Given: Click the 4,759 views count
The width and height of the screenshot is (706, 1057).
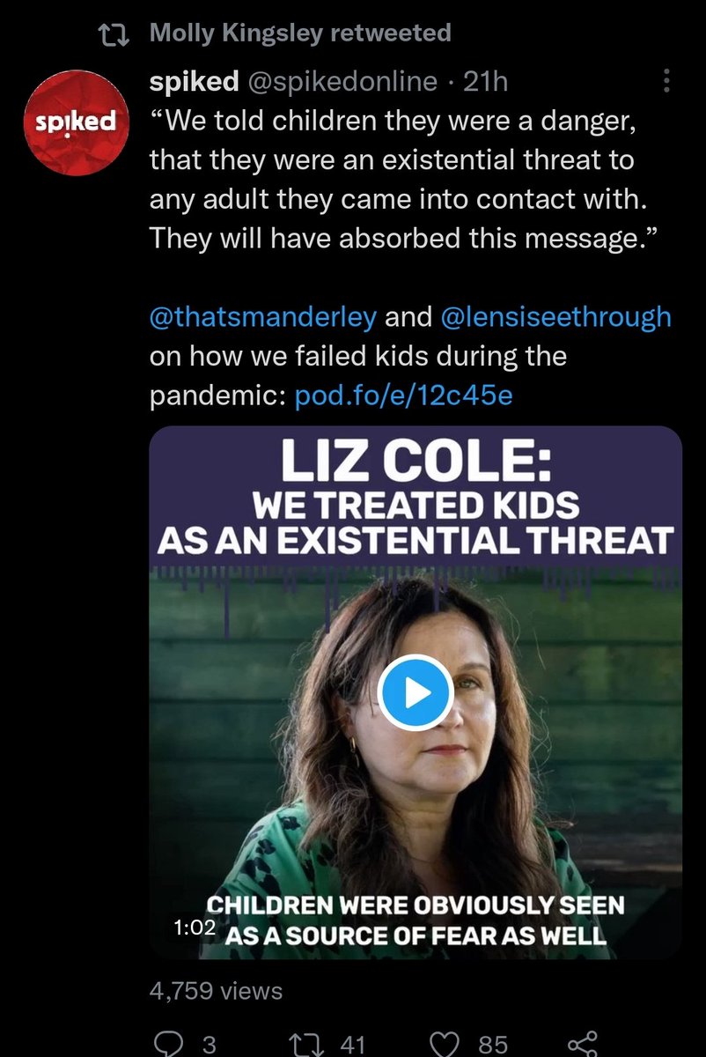Looking at the screenshot, I should tap(215, 991).
